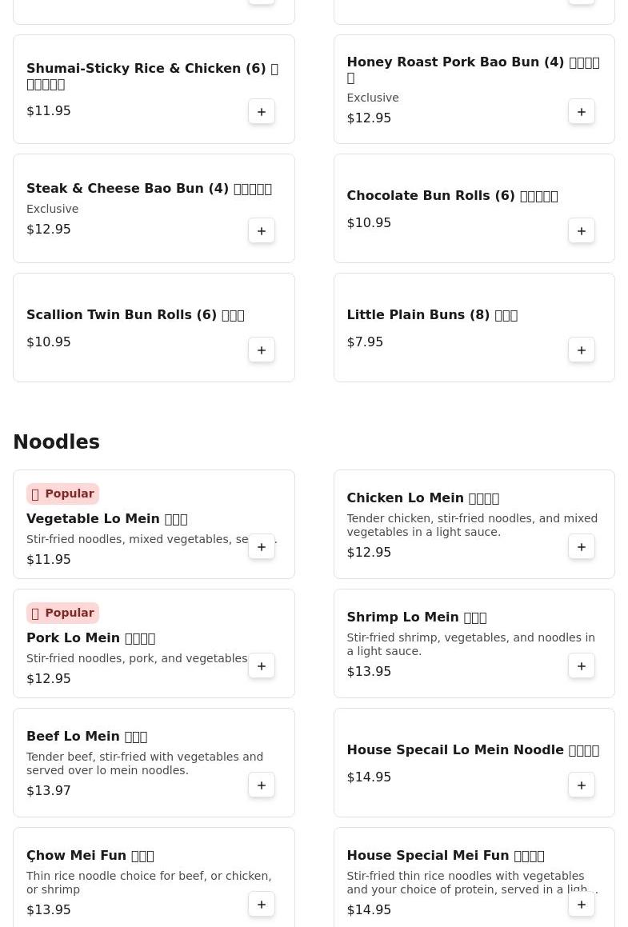Select the Noodles section heading

(x=57, y=442)
